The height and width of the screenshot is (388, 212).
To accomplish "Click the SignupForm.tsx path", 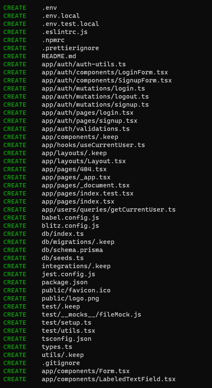I will tap(106, 80).
